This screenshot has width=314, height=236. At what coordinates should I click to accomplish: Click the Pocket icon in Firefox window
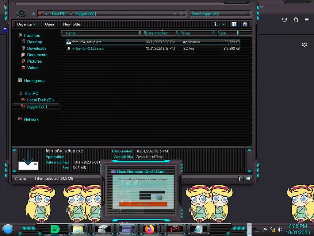(284, 20)
